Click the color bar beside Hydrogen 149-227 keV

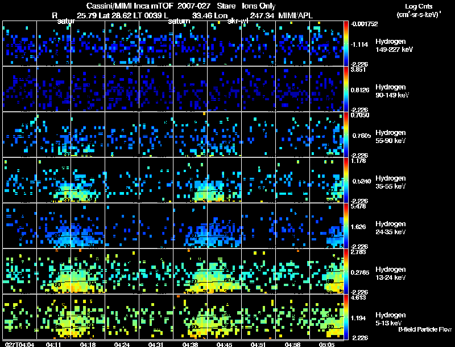tap(346, 43)
